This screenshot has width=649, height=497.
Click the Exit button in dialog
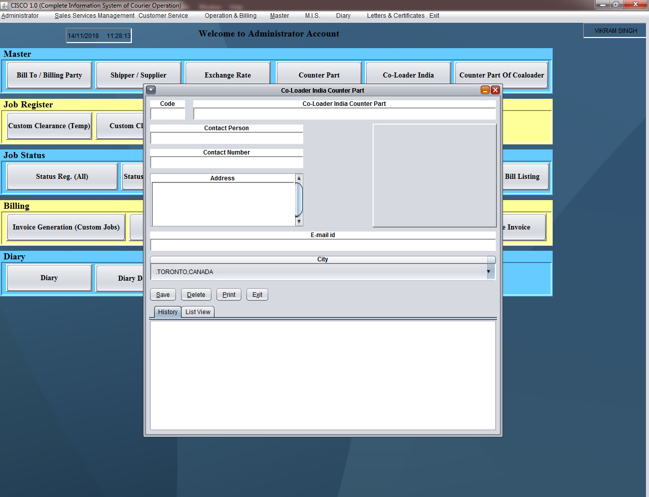257,295
